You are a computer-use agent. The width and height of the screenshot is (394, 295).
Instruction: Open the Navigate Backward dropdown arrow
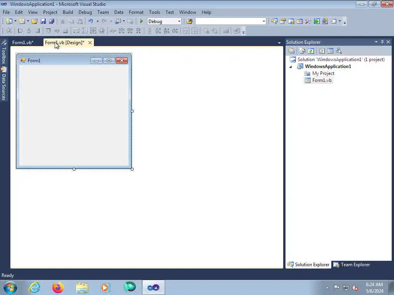[x=124, y=22]
